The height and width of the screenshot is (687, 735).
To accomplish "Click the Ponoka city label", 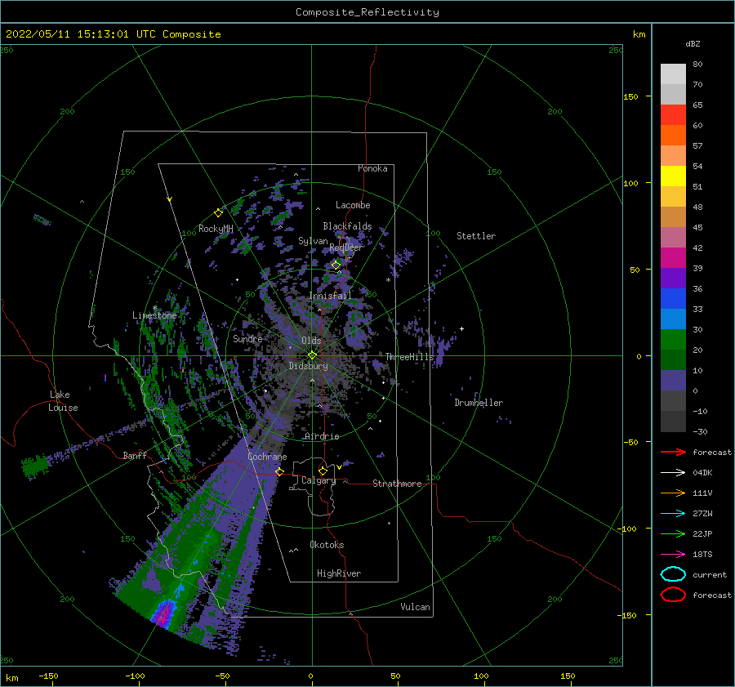I will tap(372, 168).
